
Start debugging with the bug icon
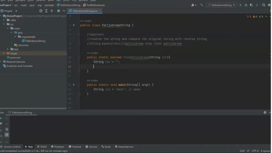246,5
